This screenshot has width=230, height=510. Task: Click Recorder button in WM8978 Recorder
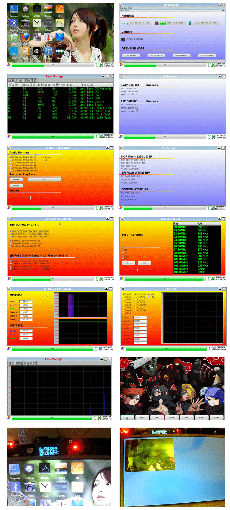[16, 179]
